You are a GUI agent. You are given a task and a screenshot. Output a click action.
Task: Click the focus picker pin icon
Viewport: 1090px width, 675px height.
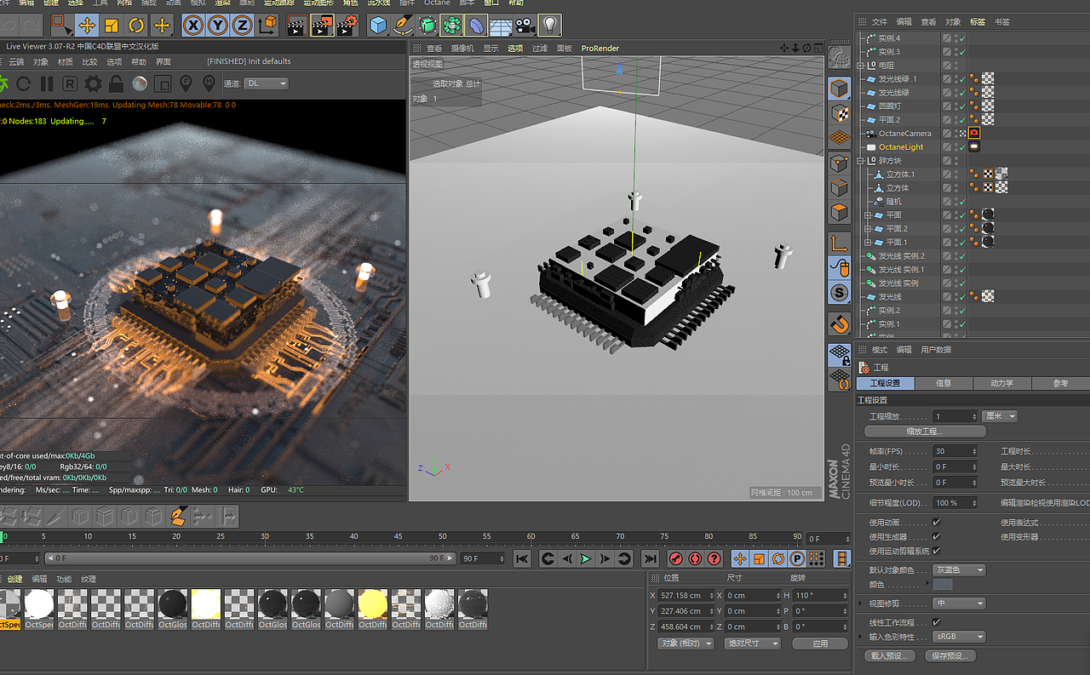point(186,83)
